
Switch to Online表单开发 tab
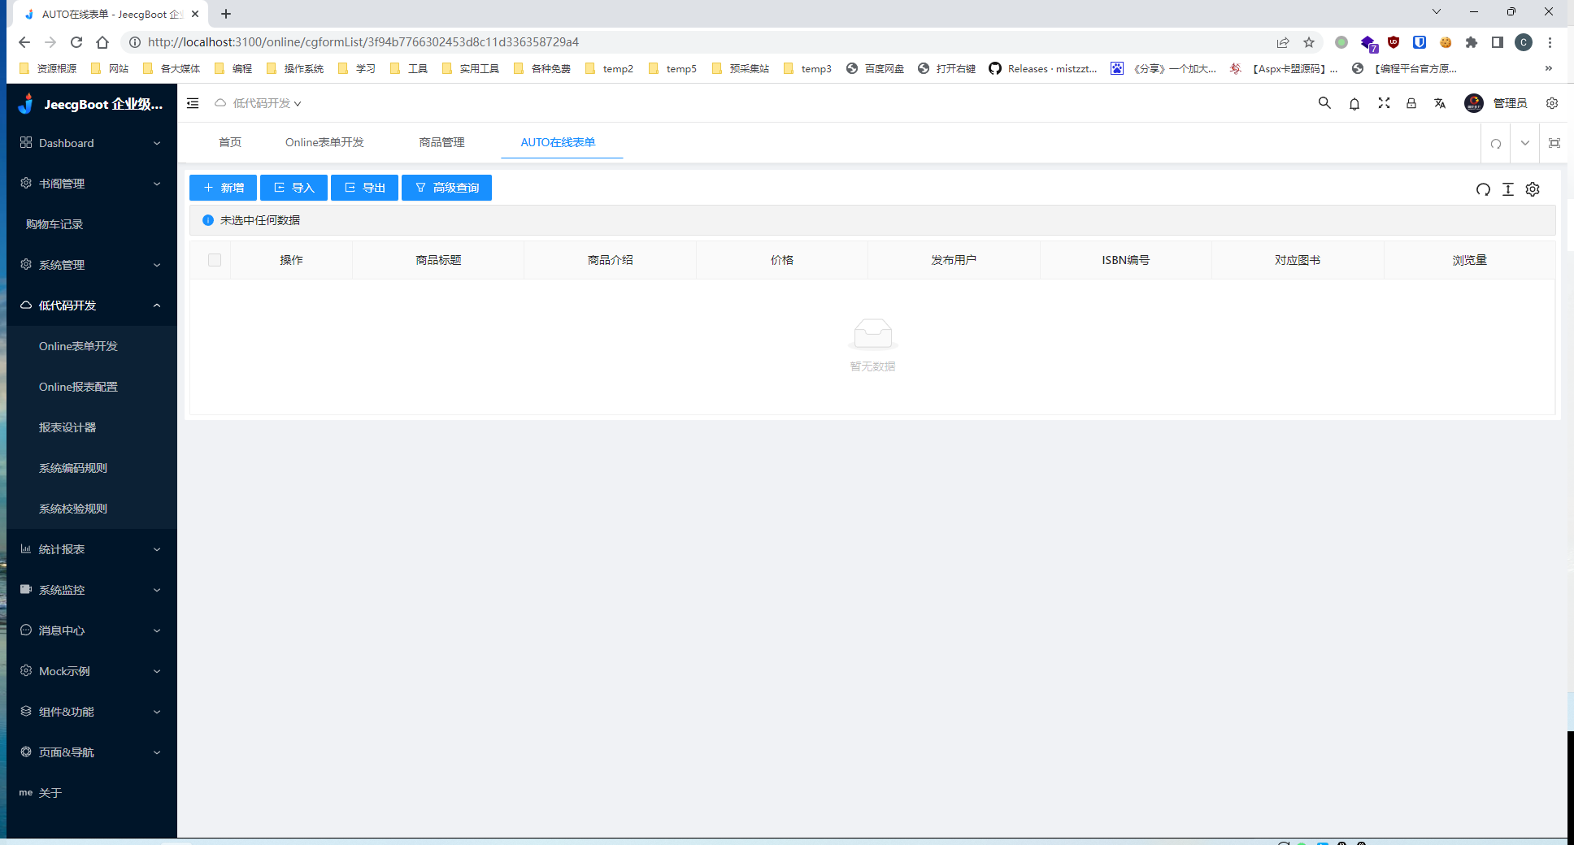(x=324, y=142)
